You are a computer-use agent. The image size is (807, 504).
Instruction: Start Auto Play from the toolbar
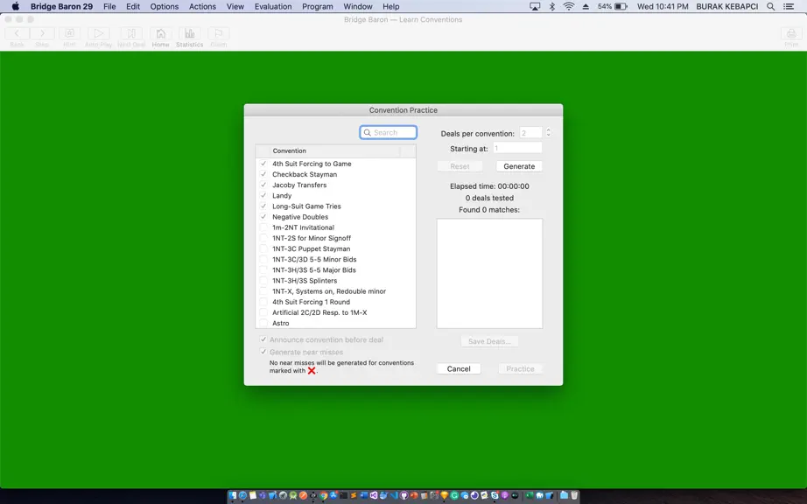coord(98,33)
